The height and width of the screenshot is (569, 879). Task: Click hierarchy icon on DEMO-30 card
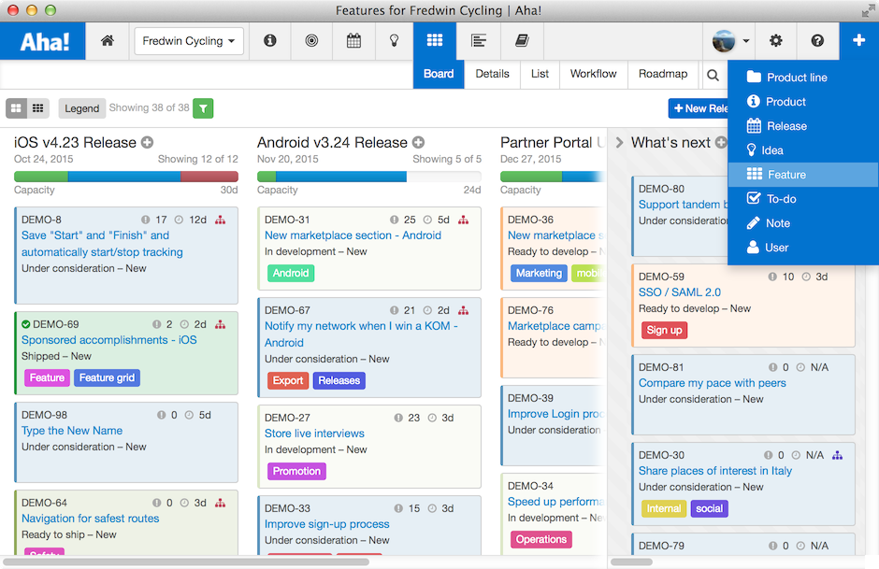pyautogui.click(x=838, y=455)
